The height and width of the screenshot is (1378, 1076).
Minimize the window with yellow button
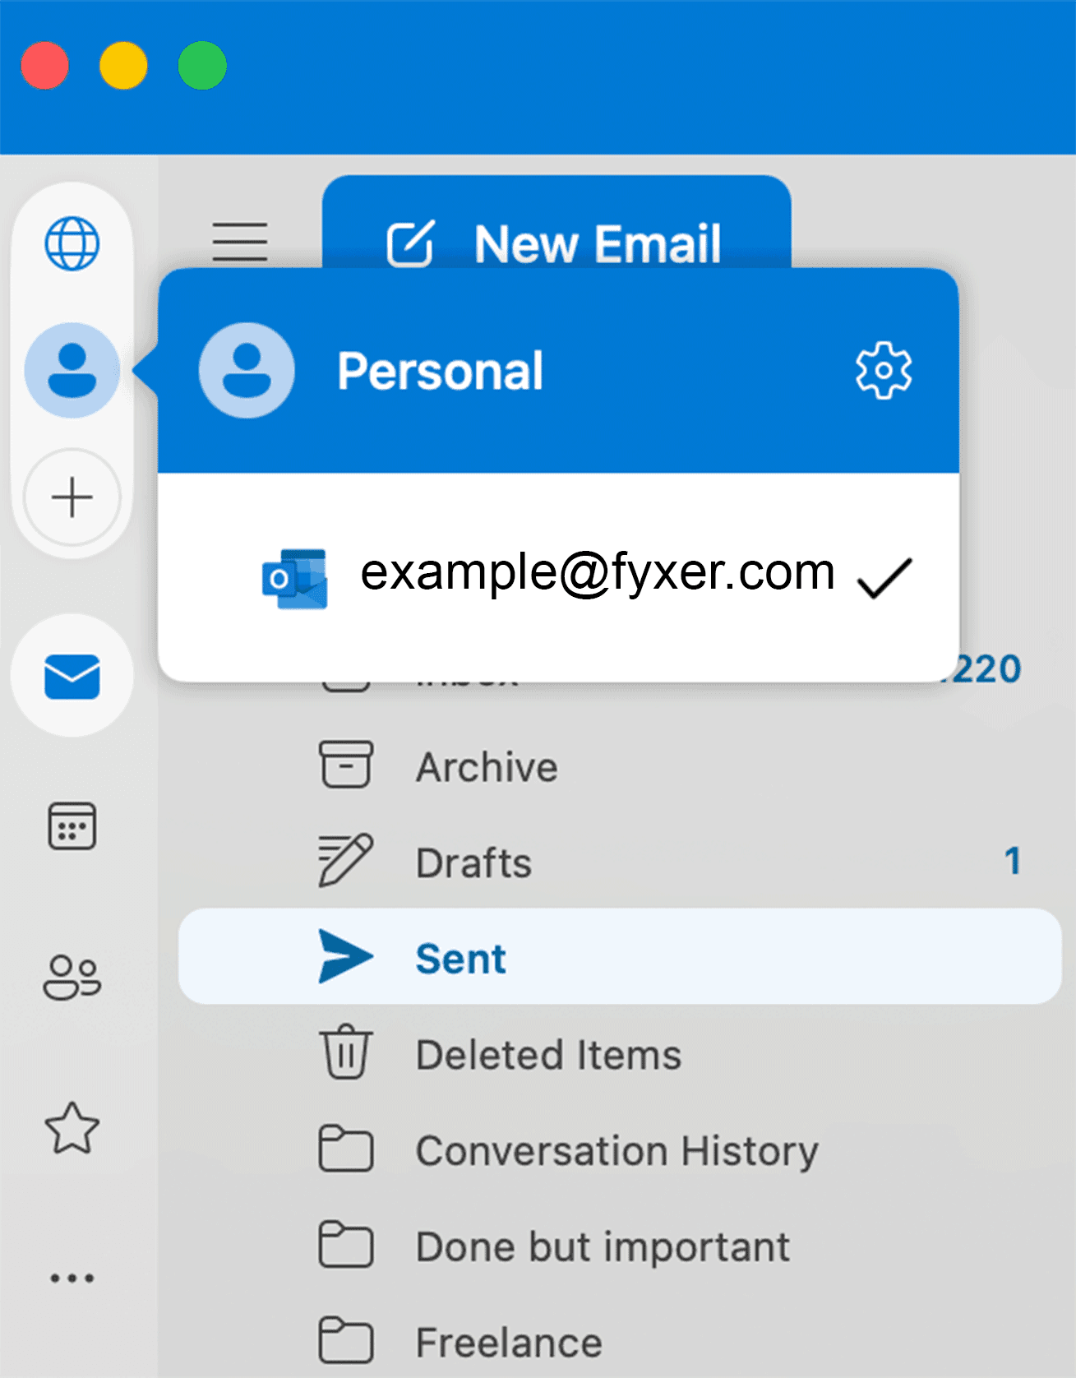tap(123, 65)
